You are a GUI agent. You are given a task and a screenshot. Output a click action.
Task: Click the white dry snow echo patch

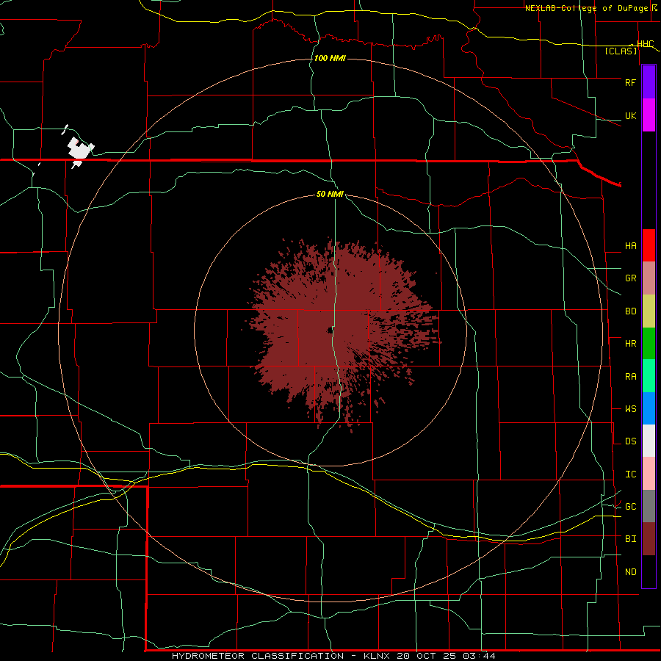81,151
